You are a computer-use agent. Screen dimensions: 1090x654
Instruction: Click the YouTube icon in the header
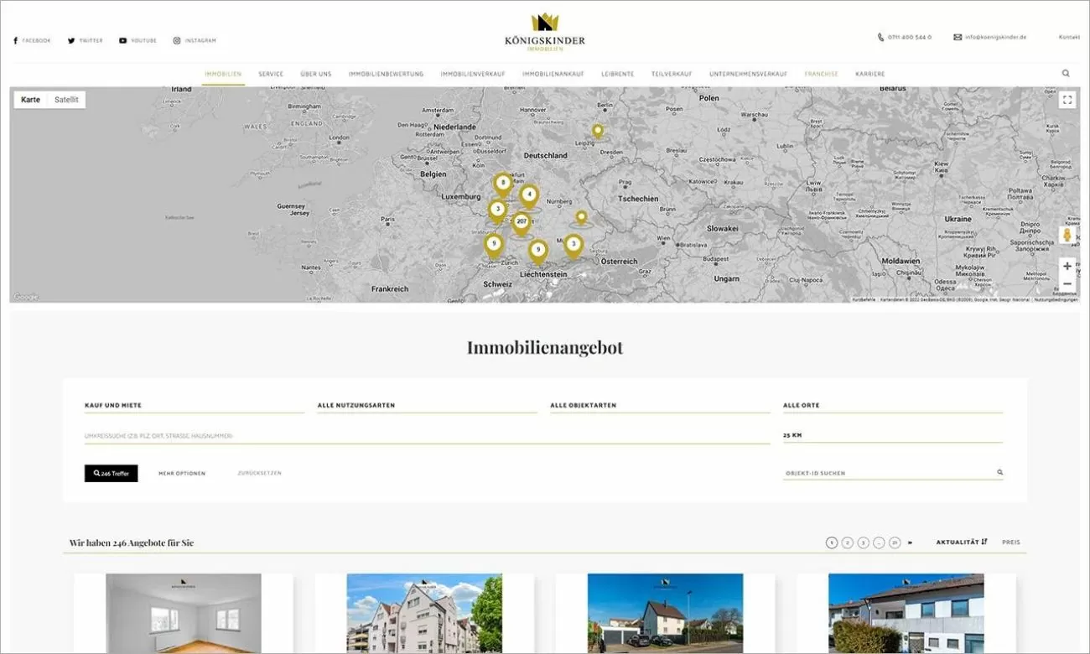coord(122,39)
